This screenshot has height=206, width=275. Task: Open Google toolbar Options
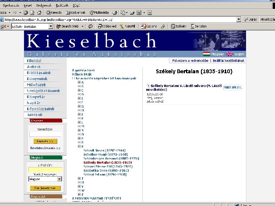[149, 26]
